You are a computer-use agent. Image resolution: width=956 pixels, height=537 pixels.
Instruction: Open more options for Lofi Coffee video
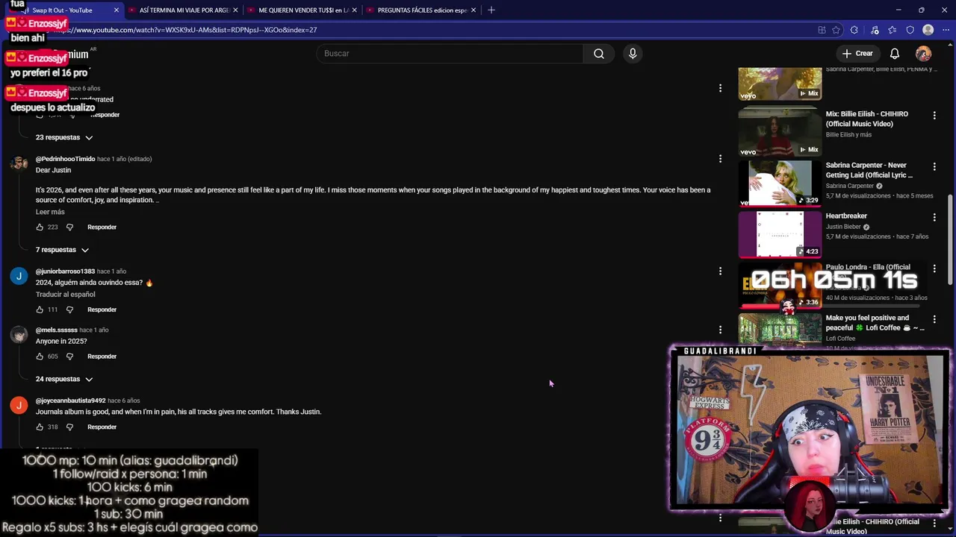(934, 319)
